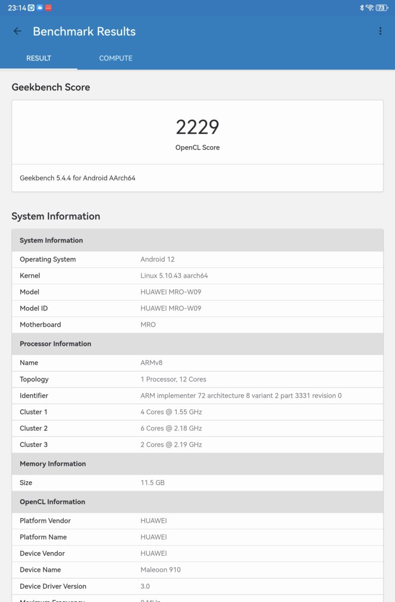395x602 pixels.
Task: Tap the gray System Information table header
Action: [x=197, y=240]
